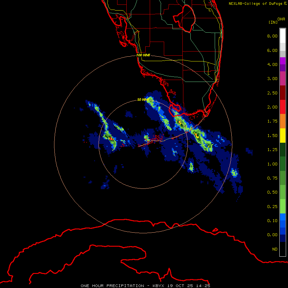Select the 3.00 legend value
This screenshot has width=288, height=288.
(272, 79)
